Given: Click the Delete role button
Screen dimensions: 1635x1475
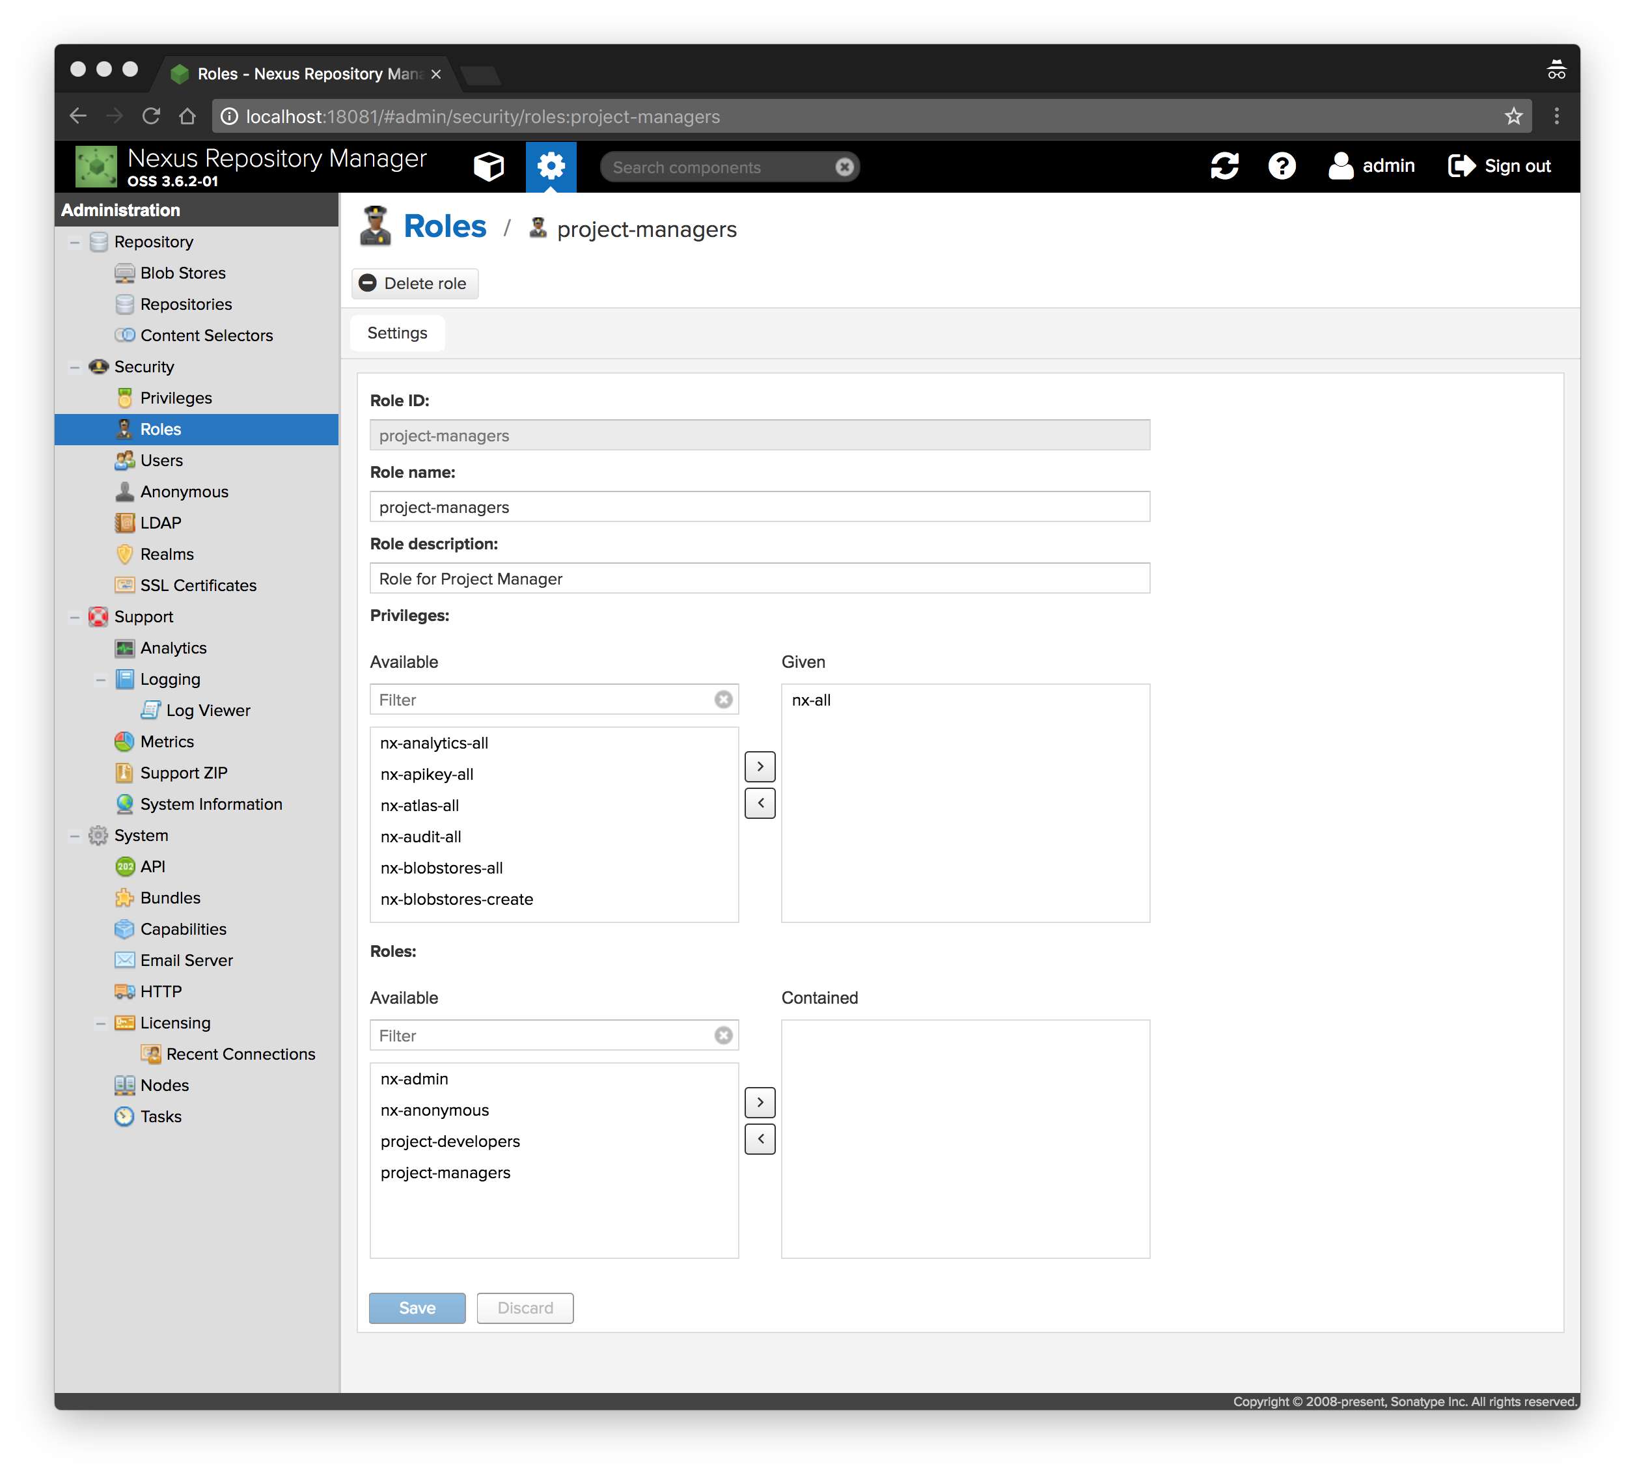Looking at the screenshot, I should click(415, 284).
